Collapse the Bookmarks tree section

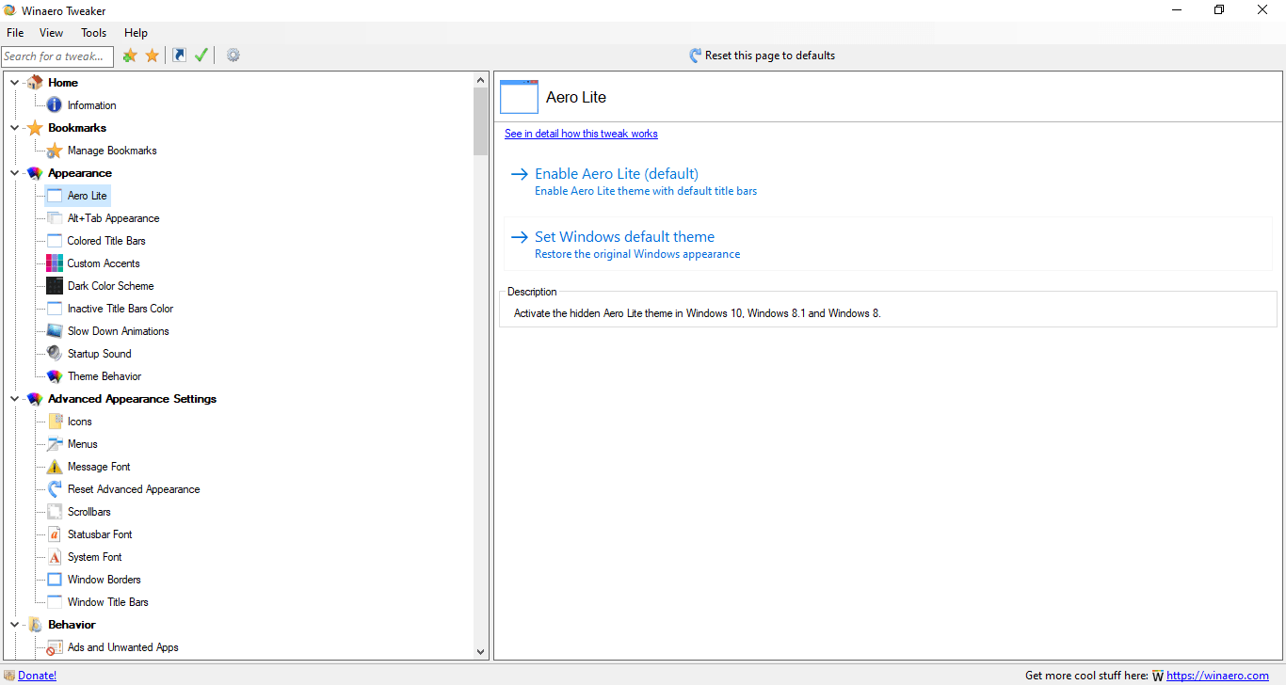[x=15, y=128]
